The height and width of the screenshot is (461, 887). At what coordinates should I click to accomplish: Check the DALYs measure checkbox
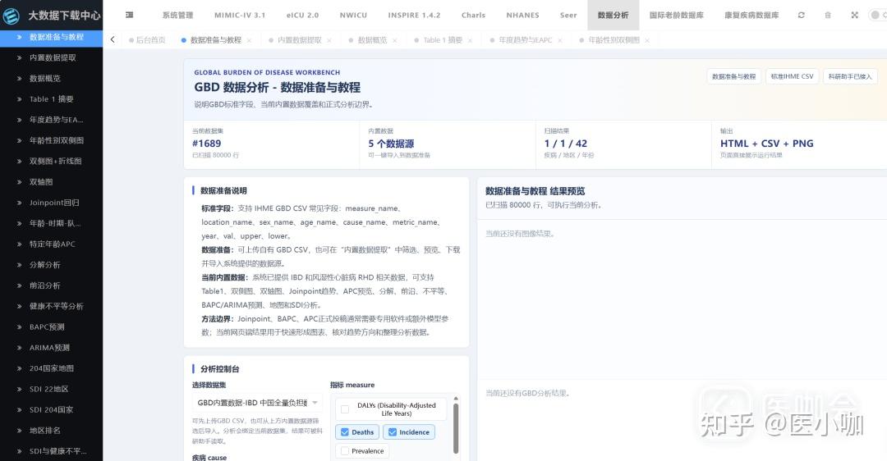point(345,409)
